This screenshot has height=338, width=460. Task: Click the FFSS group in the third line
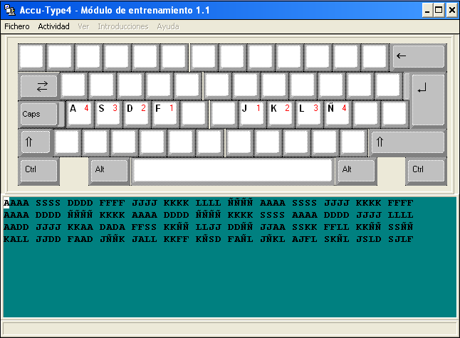click(144, 227)
